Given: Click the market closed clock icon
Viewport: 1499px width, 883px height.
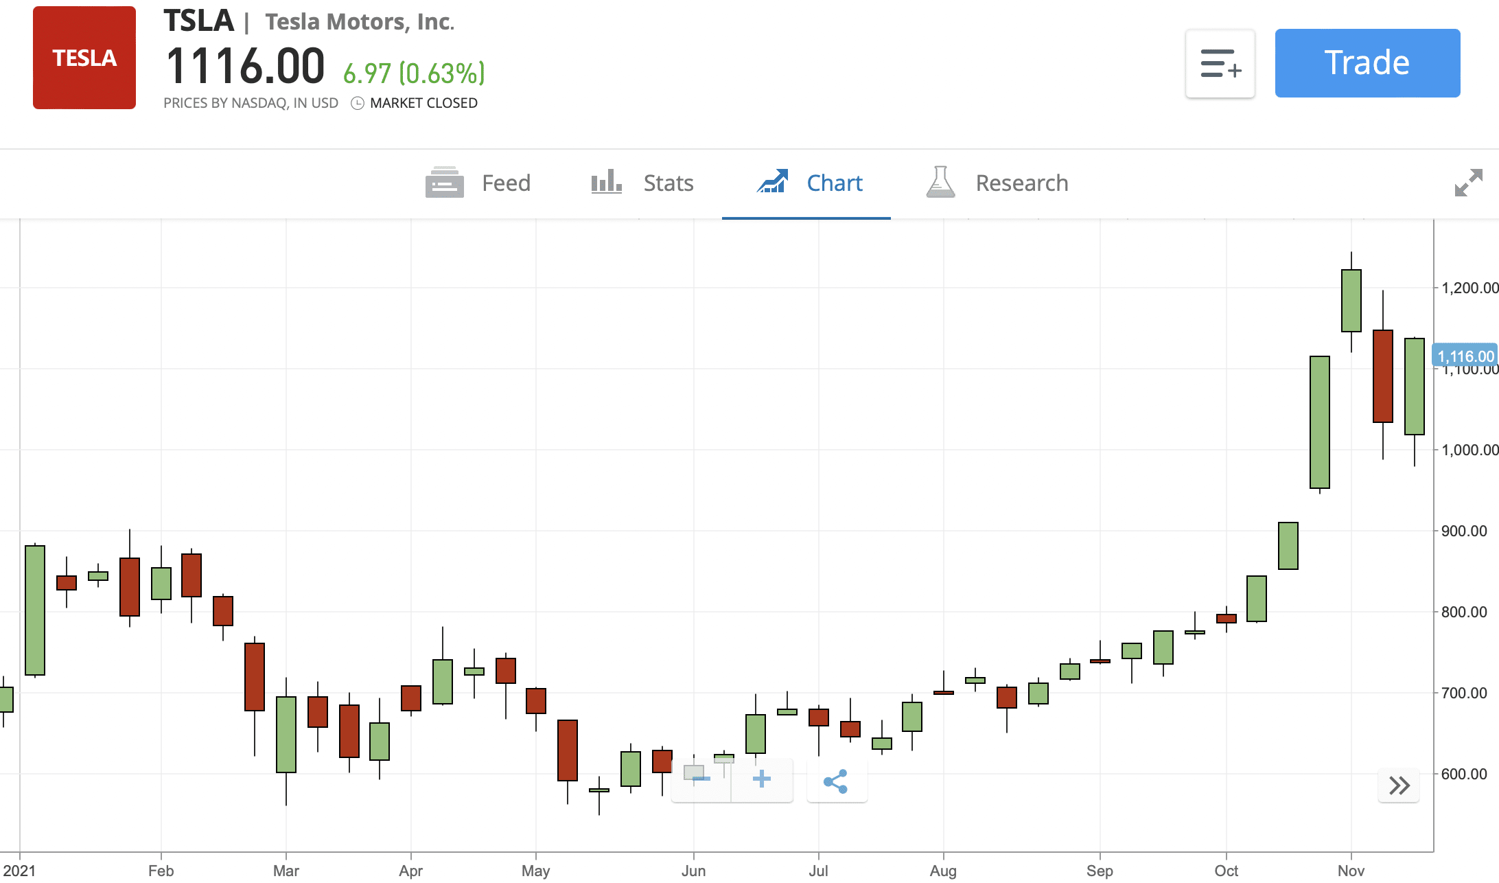Looking at the screenshot, I should pos(357,103).
